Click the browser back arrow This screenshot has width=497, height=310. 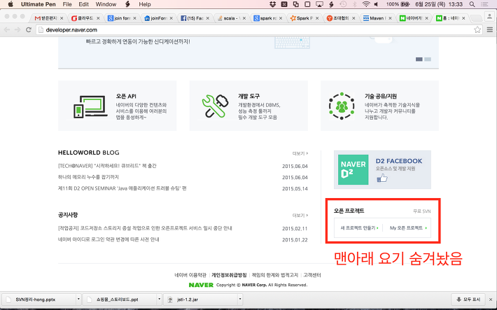(7, 30)
